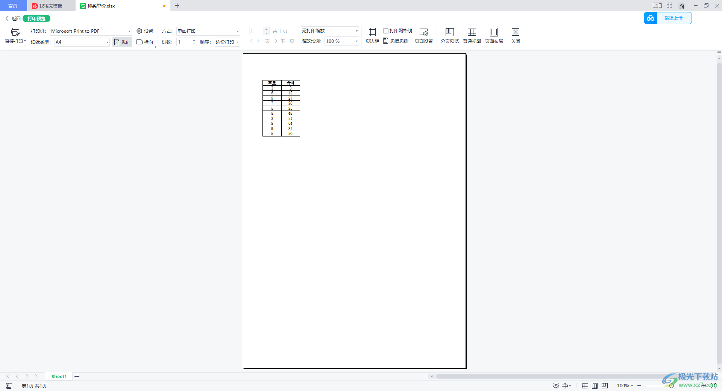Image resolution: width=722 pixels, height=391 pixels.
Task: Click the window layout icon in title bar
Action: tap(657, 6)
